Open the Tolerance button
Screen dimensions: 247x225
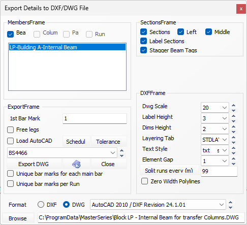point(109,142)
